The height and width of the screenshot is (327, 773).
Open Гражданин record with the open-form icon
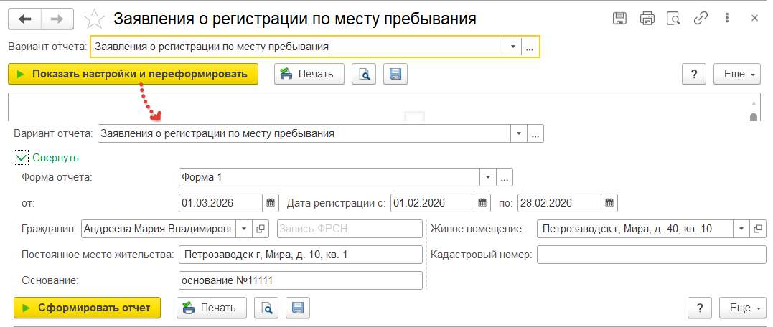(261, 229)
